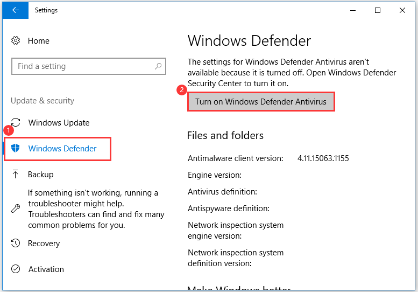Open Recovery settings
The image size is (418, 292).
tap(44, 243)
